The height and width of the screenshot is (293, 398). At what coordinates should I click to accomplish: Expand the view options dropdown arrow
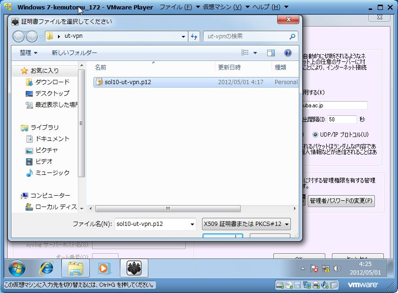coord(255,53)
